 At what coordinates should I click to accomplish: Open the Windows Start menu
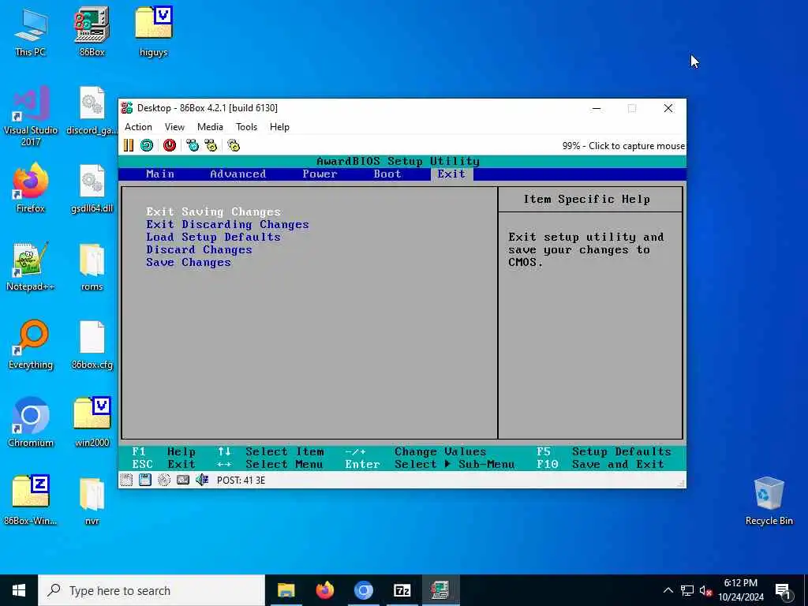click(19, 590)
